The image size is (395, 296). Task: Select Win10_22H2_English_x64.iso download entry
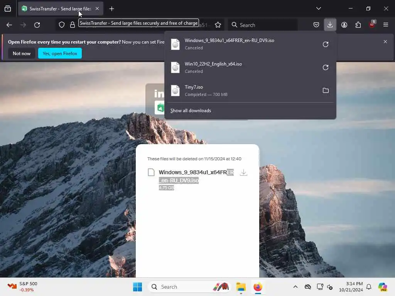pos(242,67)
